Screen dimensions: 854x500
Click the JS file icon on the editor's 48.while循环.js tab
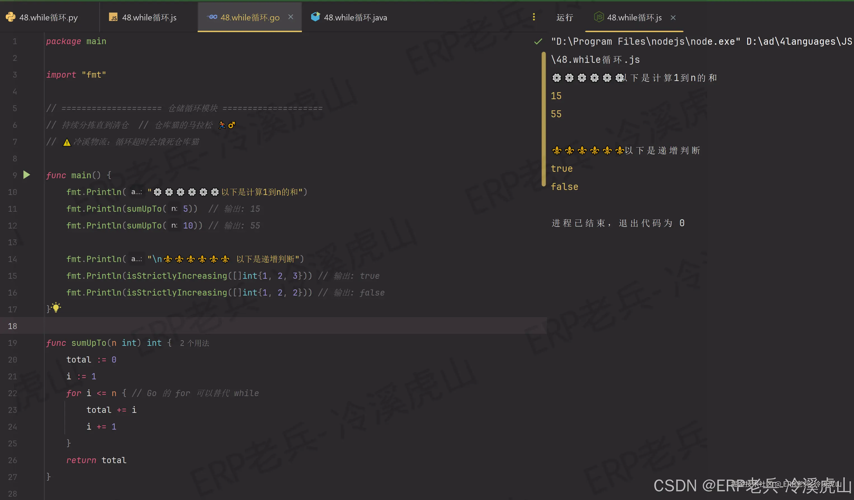113,17
